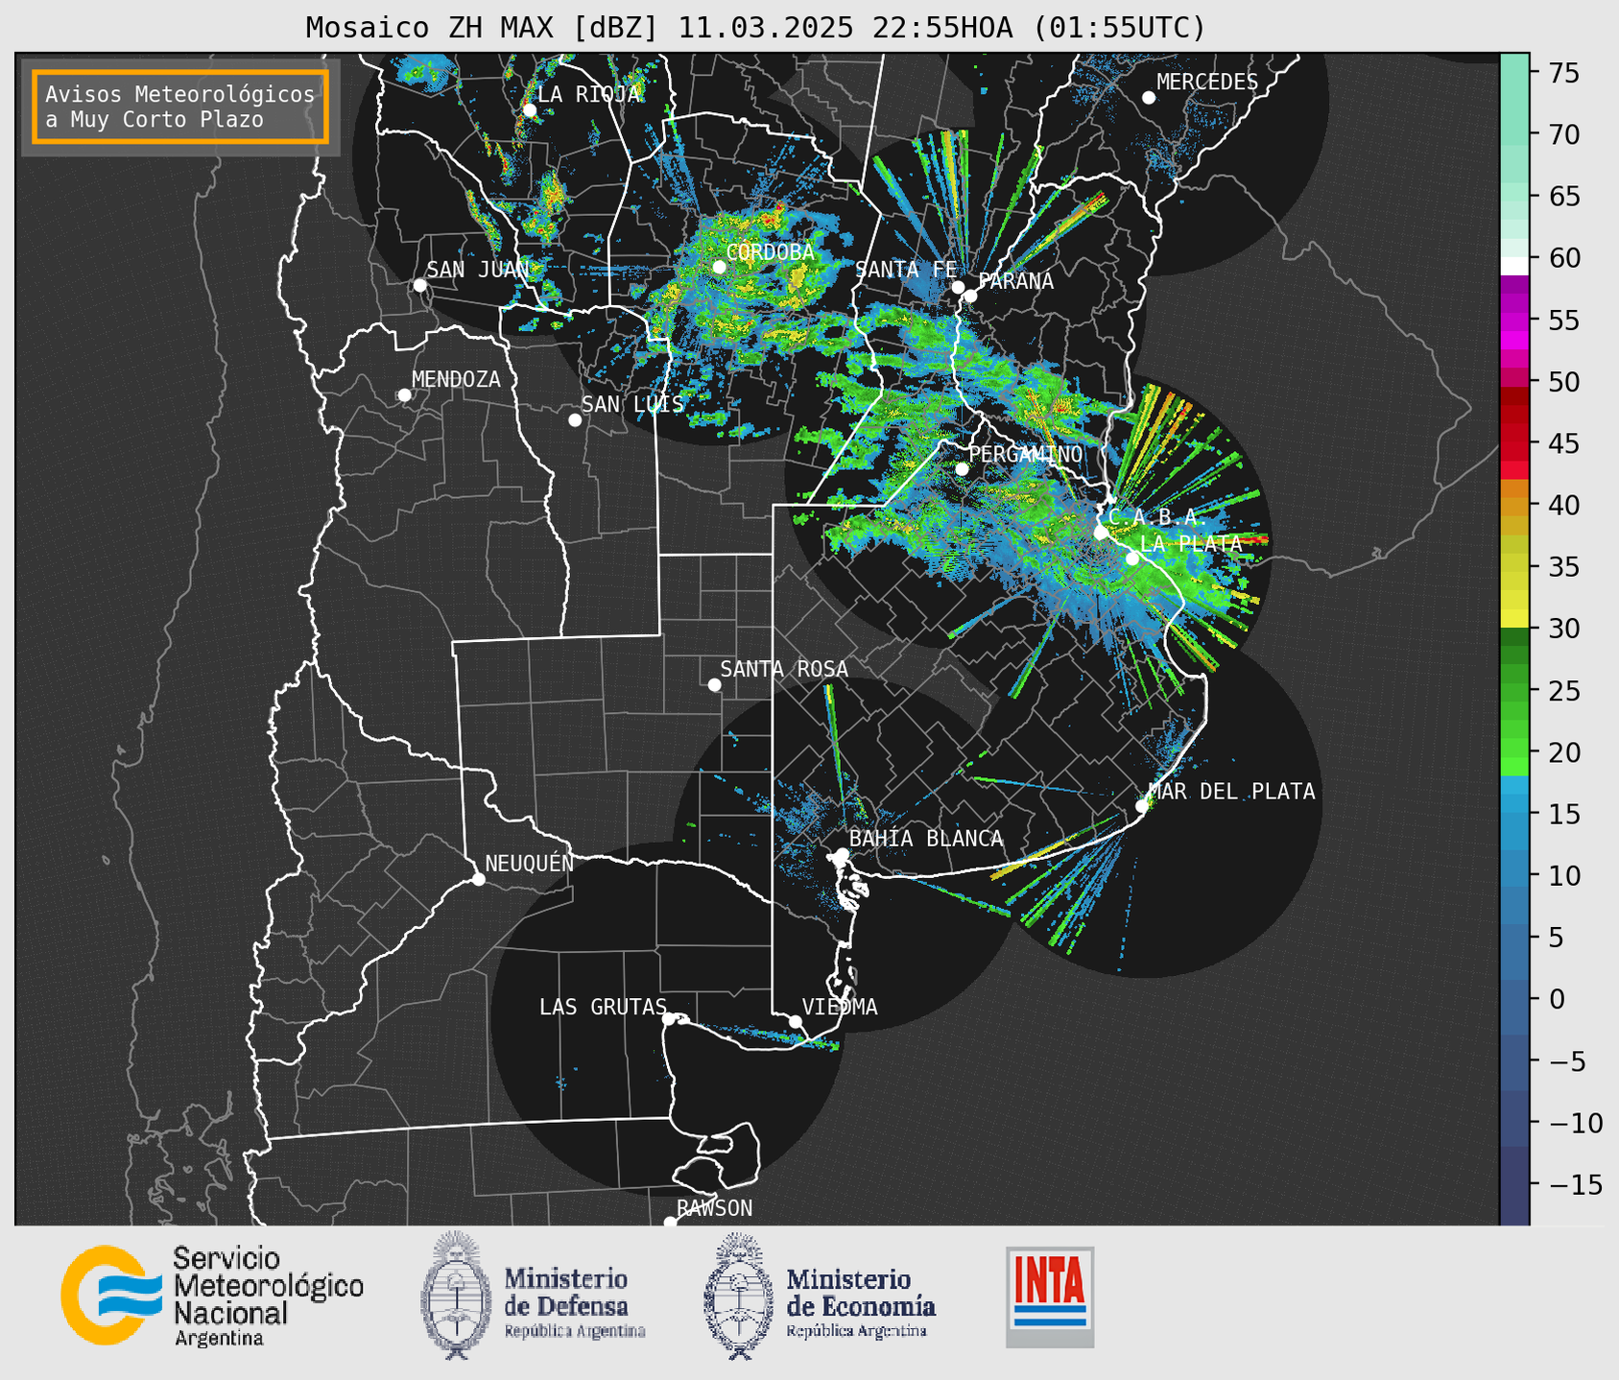The height and width of the screenshot is (1380, 1619).
Task: Click the BAHÍA BLANCA label
Action: (926, 839)
